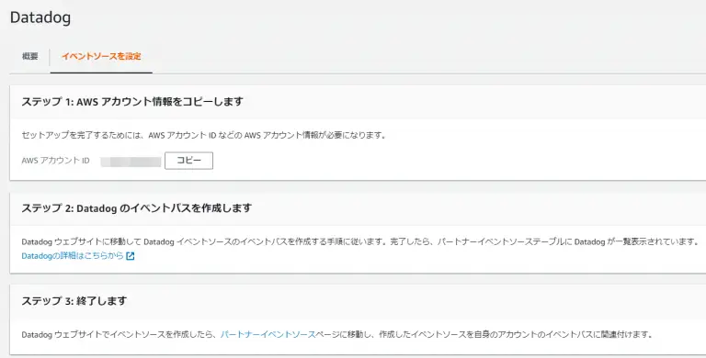Click the セットアップを完了するためには description text
Image resolution: width=706 pixels, height=358 pixels.
pos(204,135)
